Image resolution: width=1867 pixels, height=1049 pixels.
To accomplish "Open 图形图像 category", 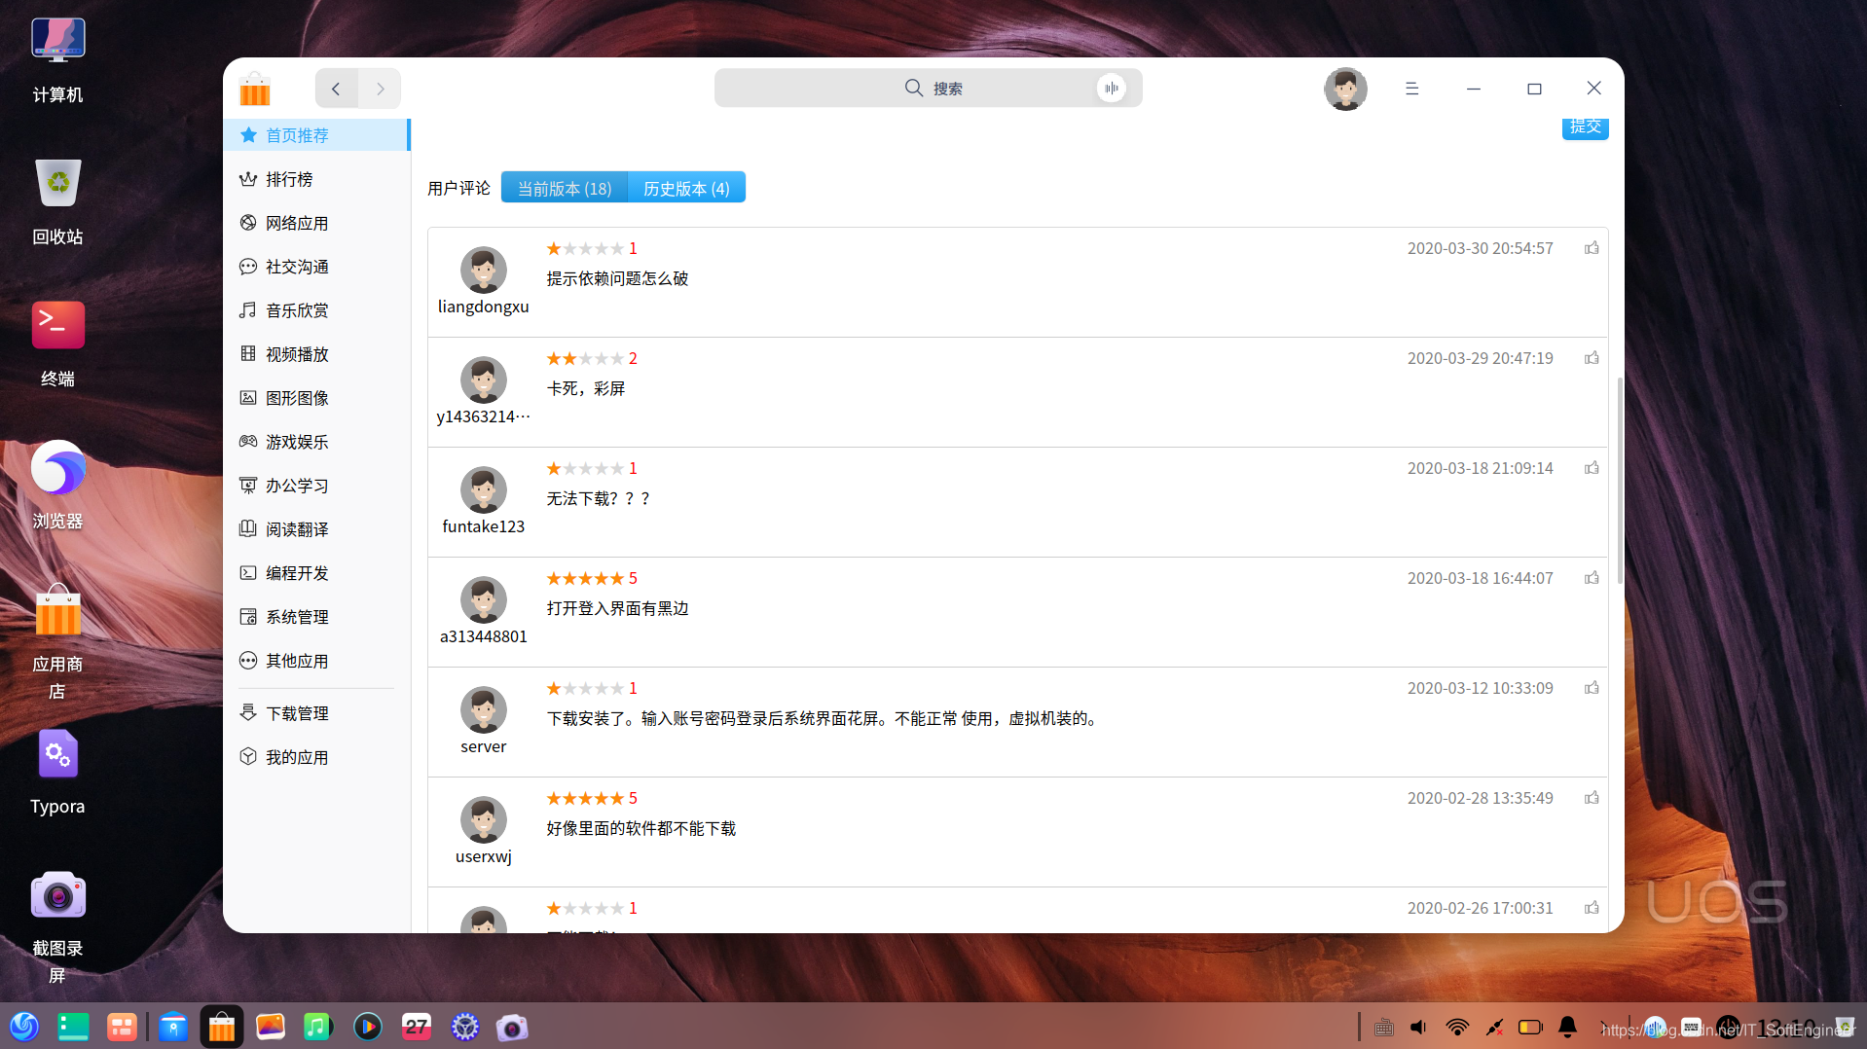I will click(x=316, y=398).
